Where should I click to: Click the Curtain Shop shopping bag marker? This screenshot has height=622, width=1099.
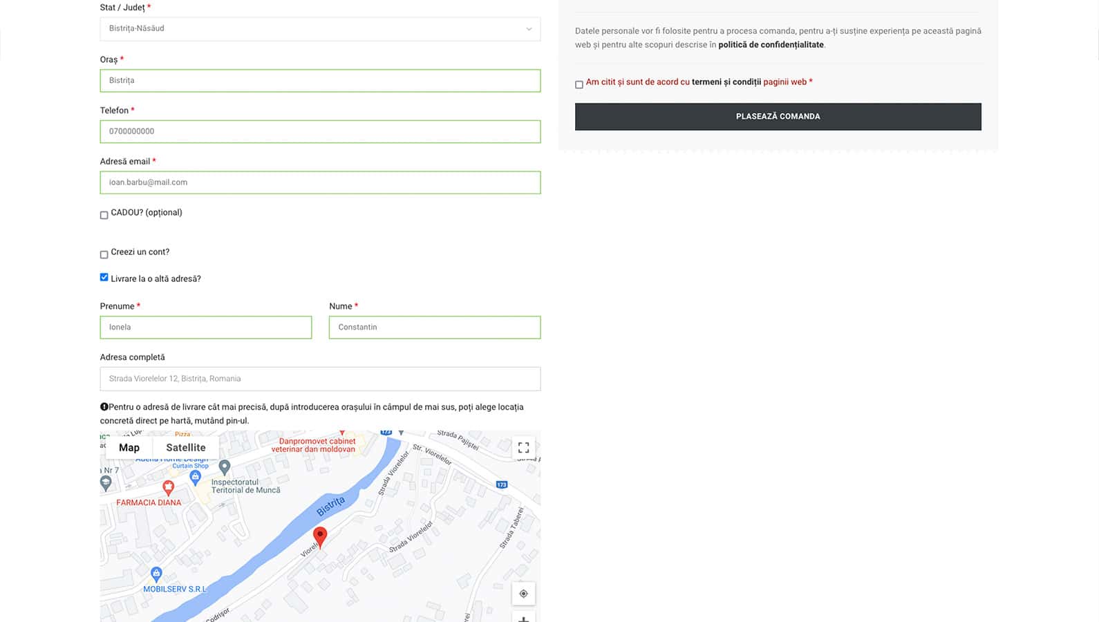point(195,476)
